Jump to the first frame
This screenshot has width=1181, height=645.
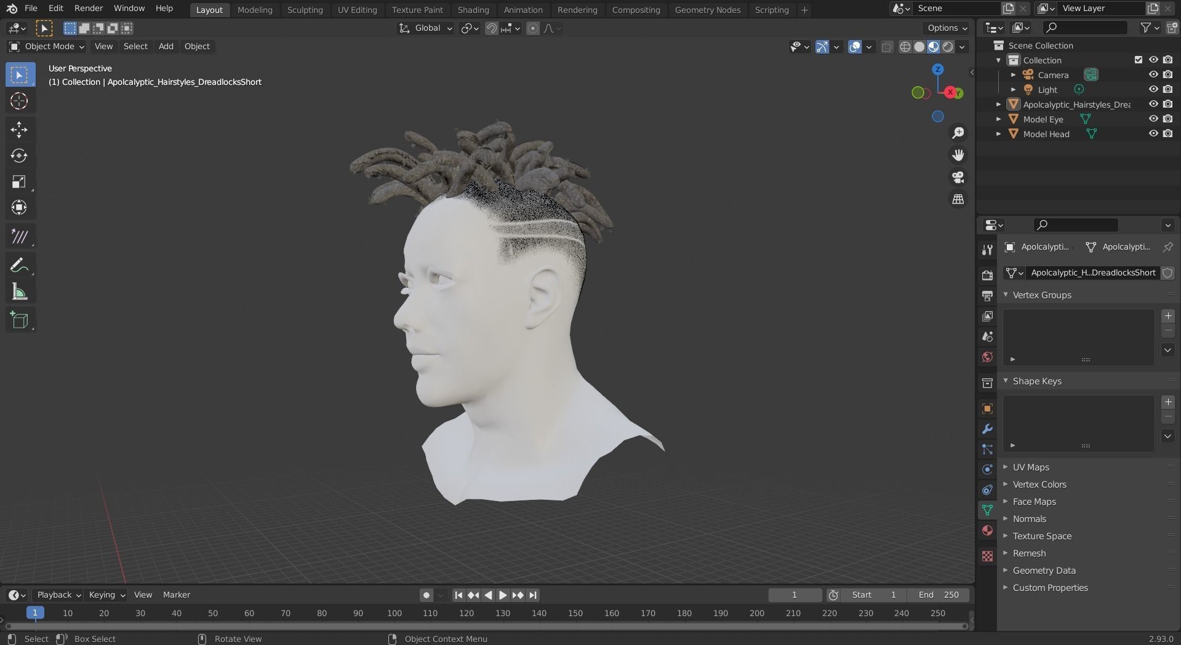click(458, 595)
